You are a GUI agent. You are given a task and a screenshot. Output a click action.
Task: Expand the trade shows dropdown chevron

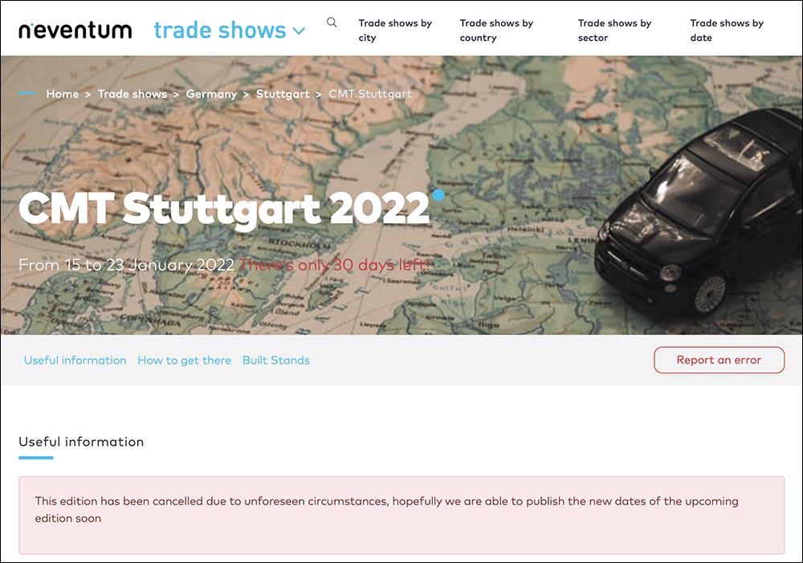299,31
